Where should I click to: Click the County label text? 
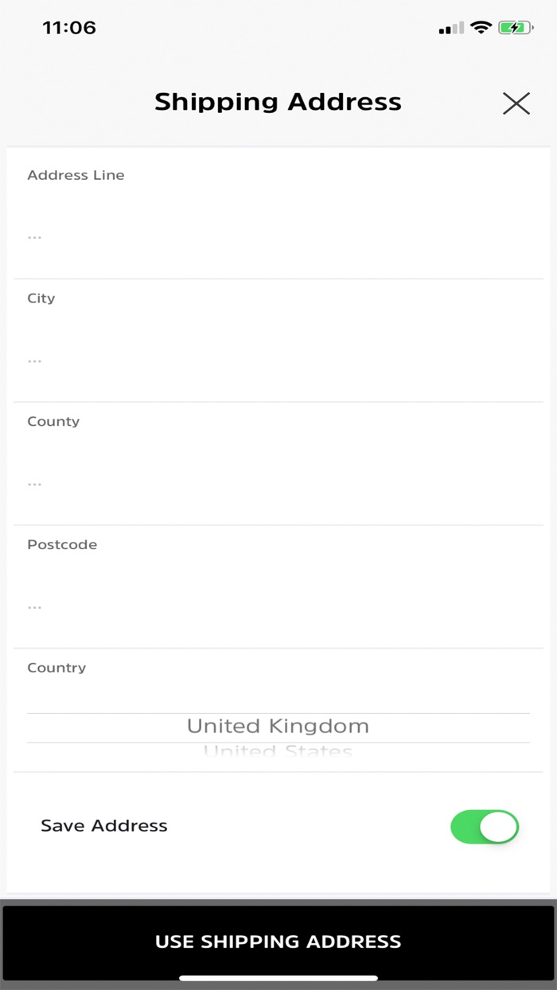(53, 422)
